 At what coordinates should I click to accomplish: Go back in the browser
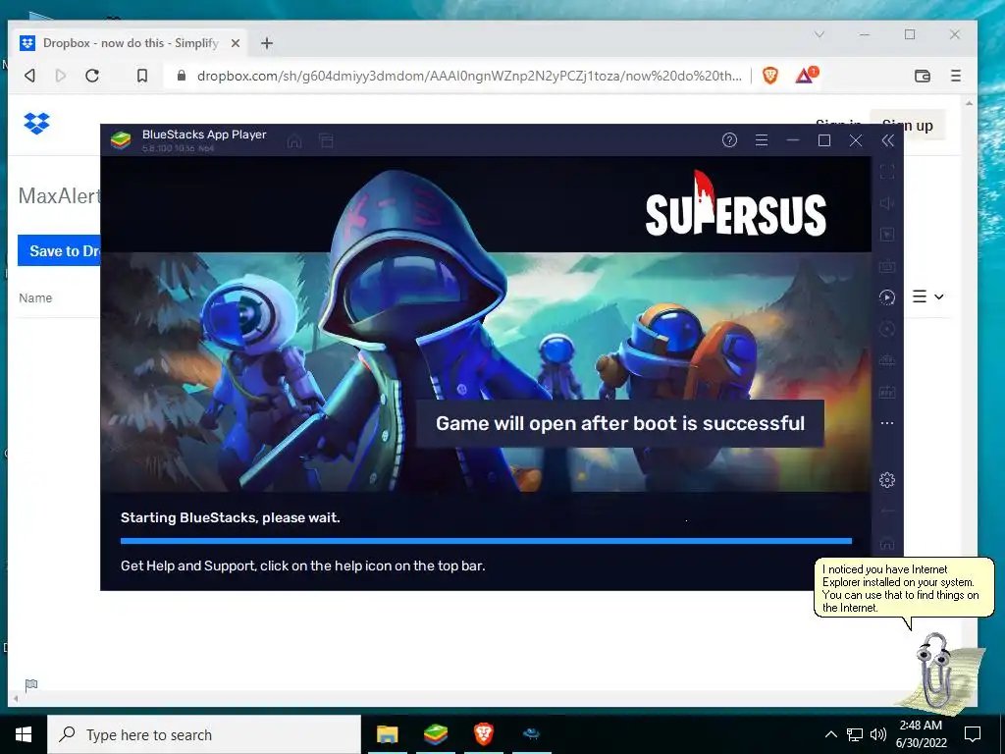click(29, 76)
